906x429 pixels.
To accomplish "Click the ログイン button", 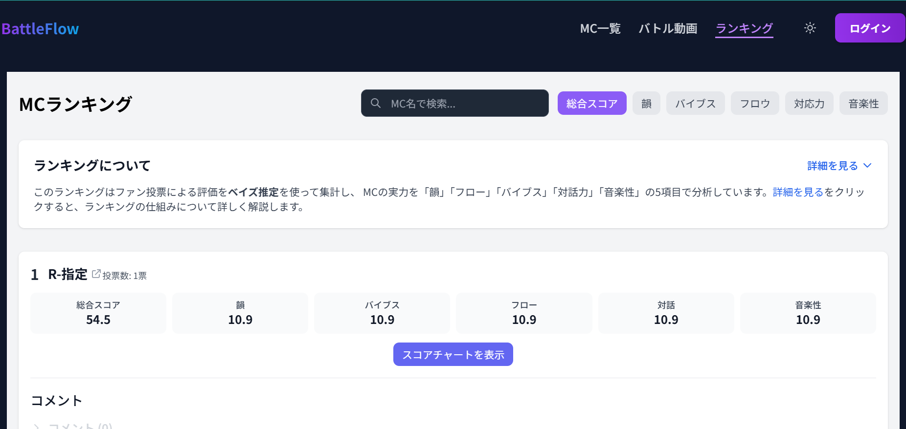I will click(x=870, y=28).
